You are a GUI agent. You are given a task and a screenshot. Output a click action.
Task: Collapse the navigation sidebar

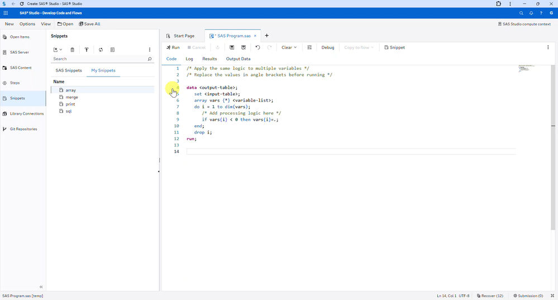(x=41, y=287)
